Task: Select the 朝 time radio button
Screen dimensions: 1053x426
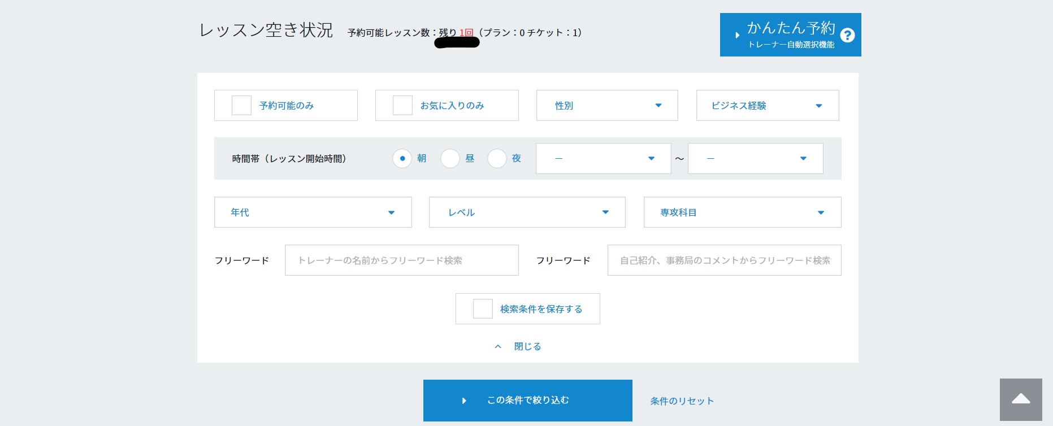Action: point(402,159)
